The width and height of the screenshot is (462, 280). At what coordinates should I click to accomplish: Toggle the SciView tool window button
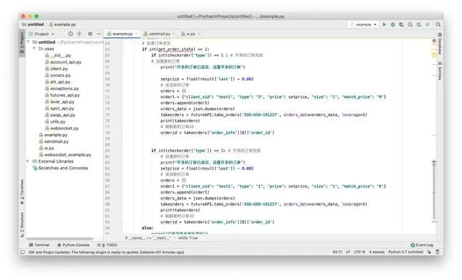click(x=440, y=71)
